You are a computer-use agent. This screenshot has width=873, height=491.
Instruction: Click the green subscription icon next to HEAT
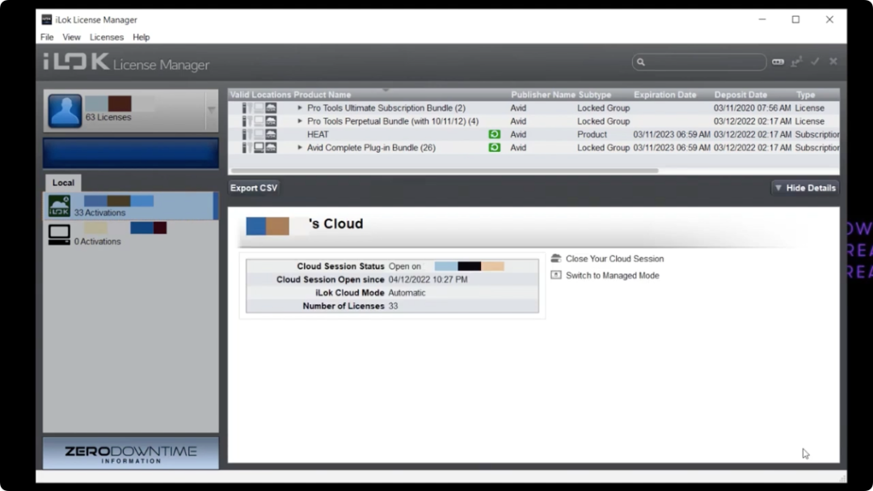[494, 134]
